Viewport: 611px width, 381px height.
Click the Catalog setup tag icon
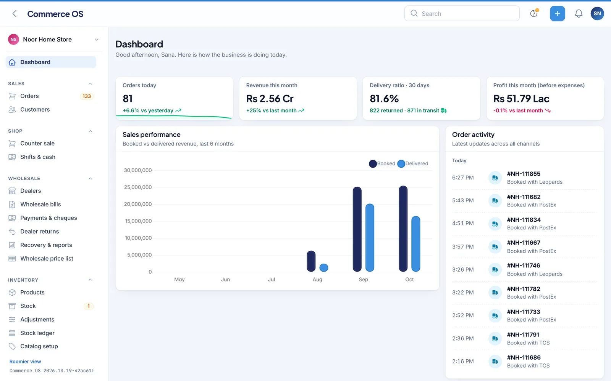tap(12, 346)
